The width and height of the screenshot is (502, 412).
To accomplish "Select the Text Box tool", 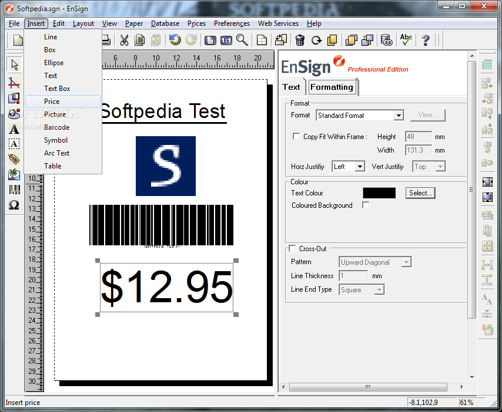I will point(14,144).
